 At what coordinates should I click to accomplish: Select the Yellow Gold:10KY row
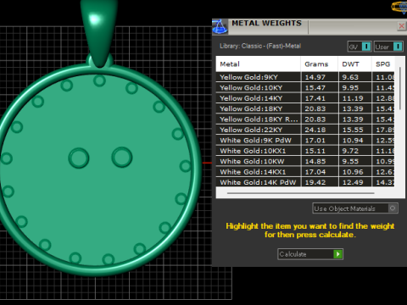pyautogui.click(x=305, y=87)
